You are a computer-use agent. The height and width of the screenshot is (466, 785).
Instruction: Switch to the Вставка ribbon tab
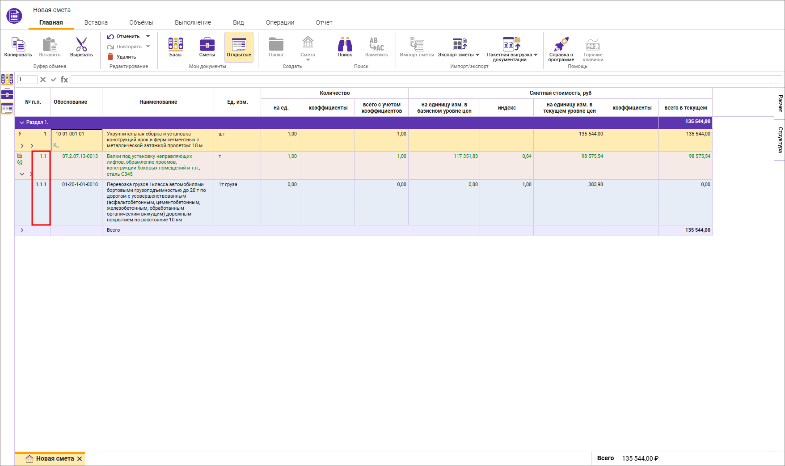click(96, 22)
